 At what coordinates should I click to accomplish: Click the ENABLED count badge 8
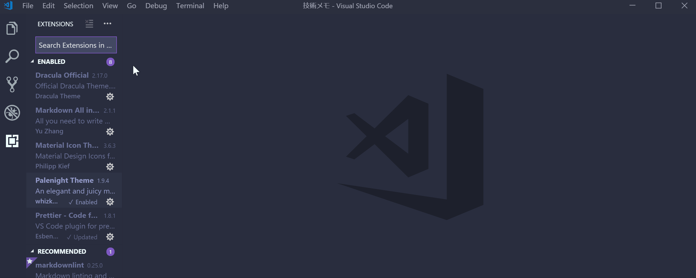110,62
